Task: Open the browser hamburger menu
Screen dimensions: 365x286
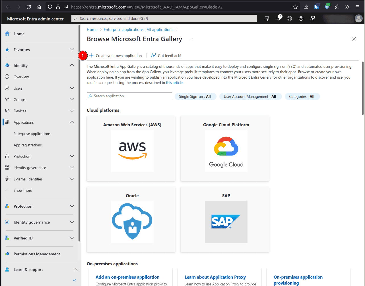Action: tap(358, 7)
